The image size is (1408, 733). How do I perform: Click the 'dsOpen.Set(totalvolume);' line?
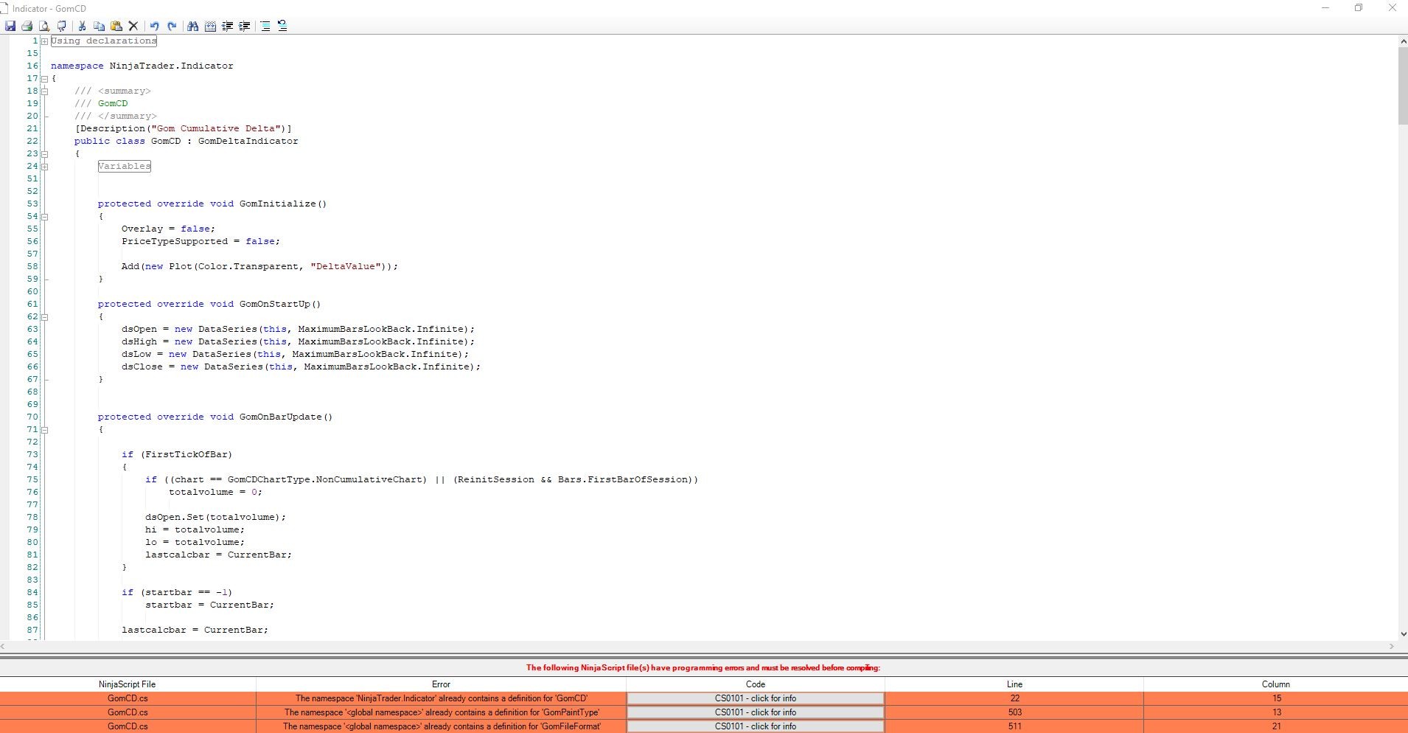point(216,518)
